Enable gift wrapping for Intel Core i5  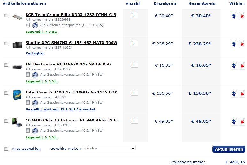pos(27,102)
